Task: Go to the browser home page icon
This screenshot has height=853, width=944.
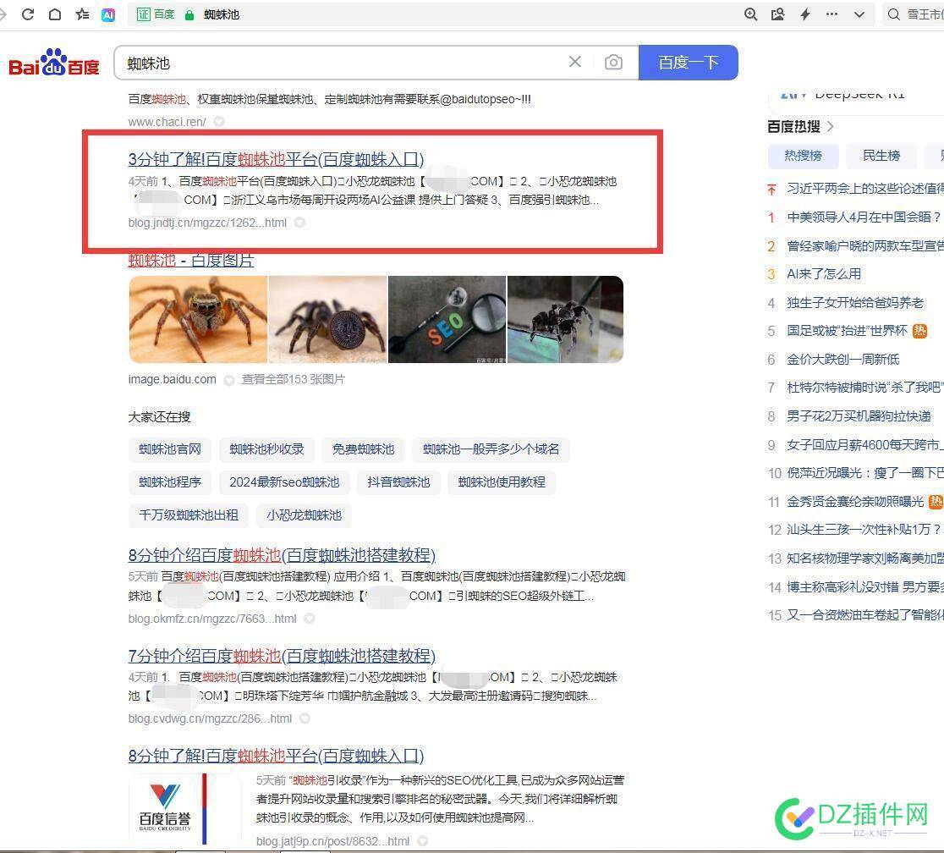Action: click(55, 14)
